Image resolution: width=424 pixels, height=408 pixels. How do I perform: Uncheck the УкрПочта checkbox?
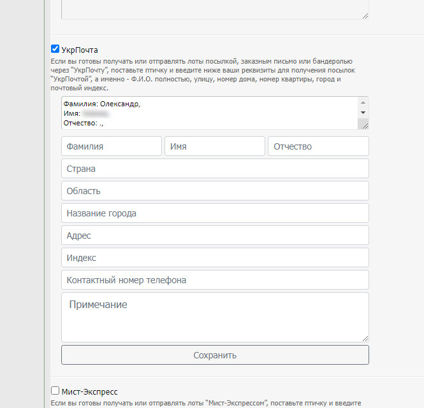(x=55, y=48)
